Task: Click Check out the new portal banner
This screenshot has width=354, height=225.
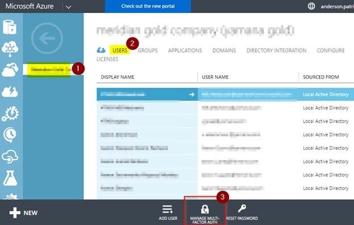Action: (148, 6)
